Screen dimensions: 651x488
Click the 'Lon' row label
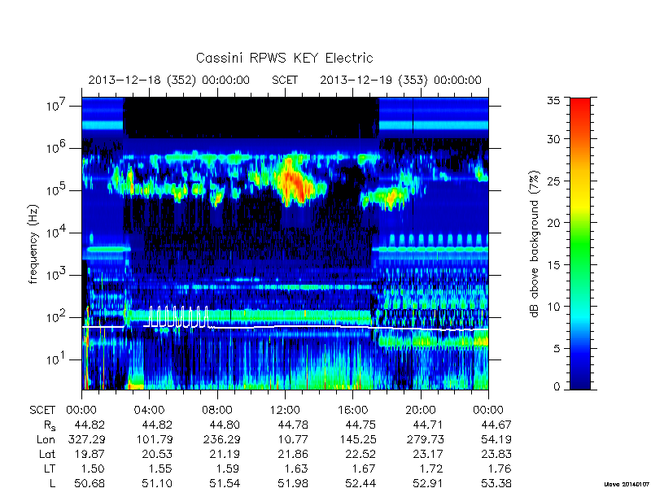(46, 439)
